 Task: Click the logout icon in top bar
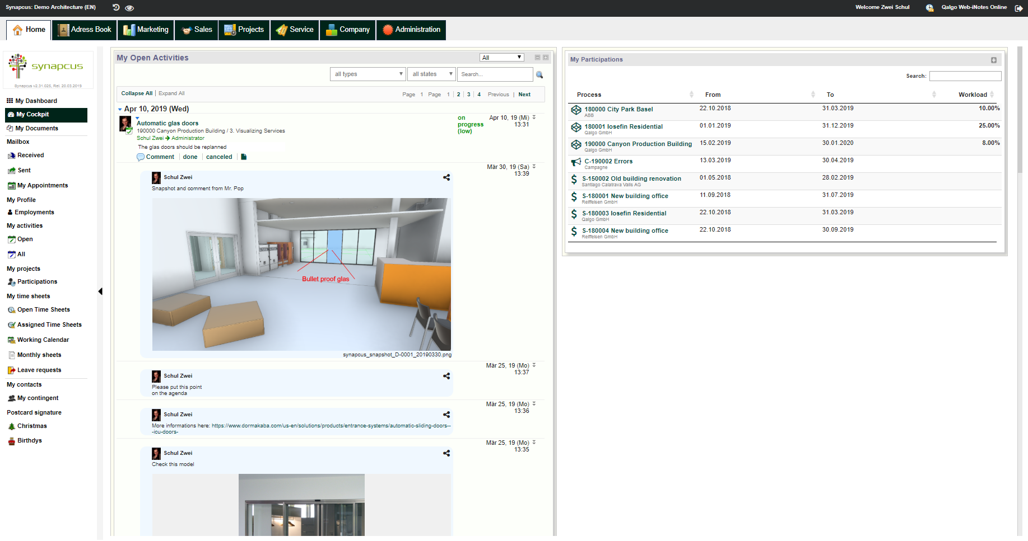pos(1018,8)
